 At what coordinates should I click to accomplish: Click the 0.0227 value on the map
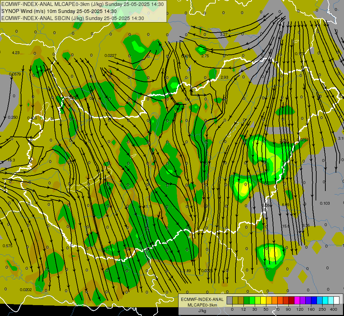110,55
